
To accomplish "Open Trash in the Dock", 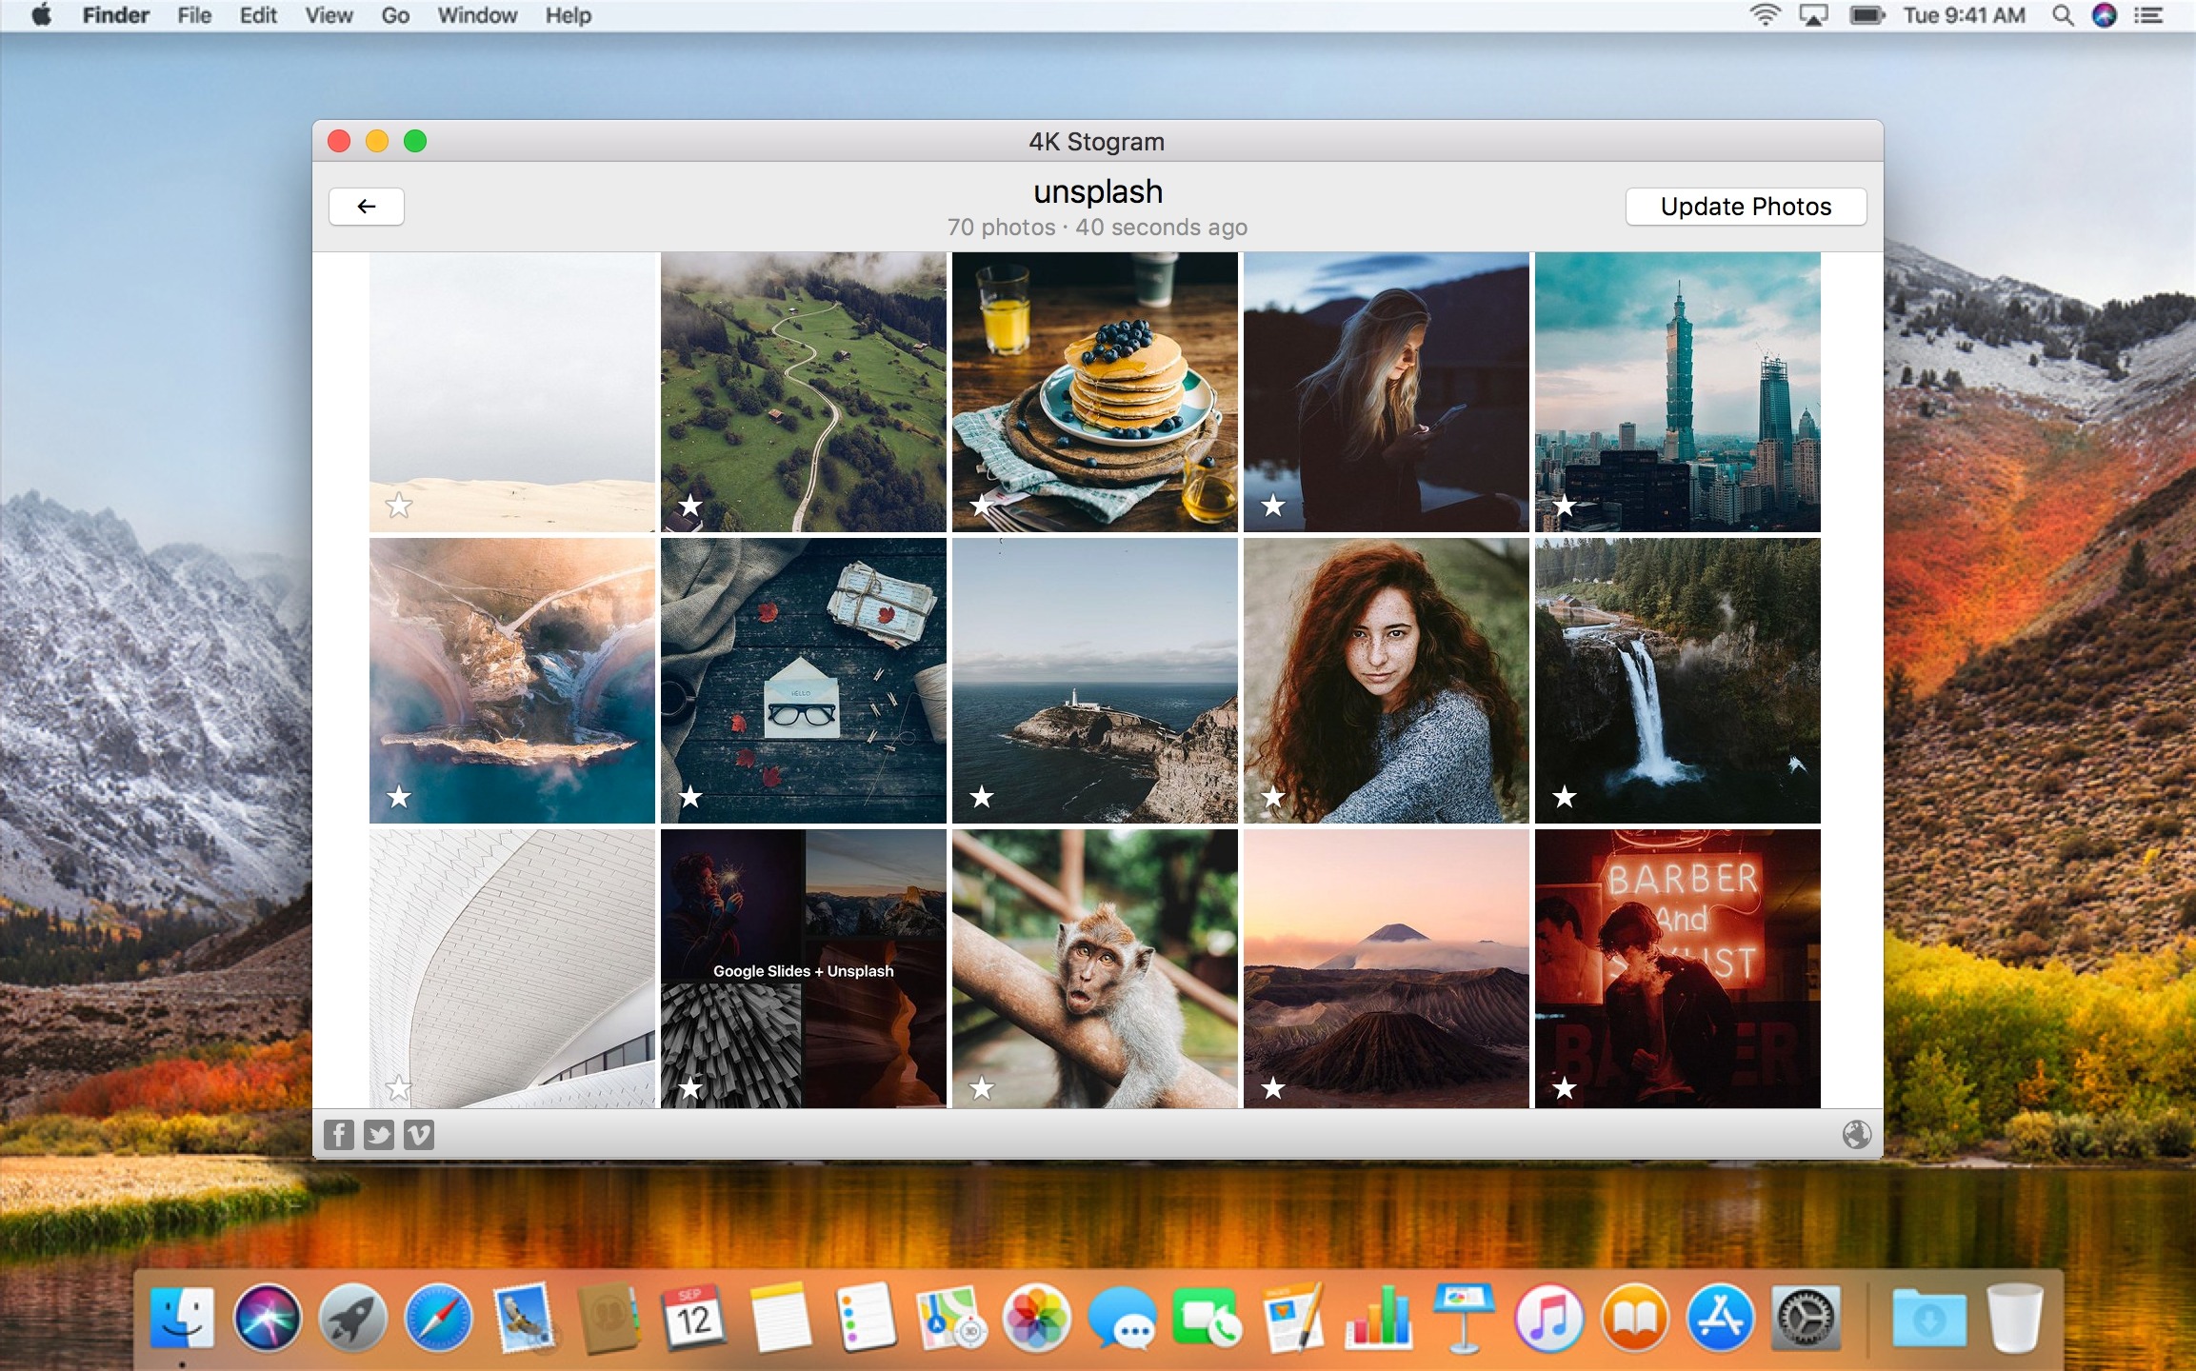I will 2015,1319.
